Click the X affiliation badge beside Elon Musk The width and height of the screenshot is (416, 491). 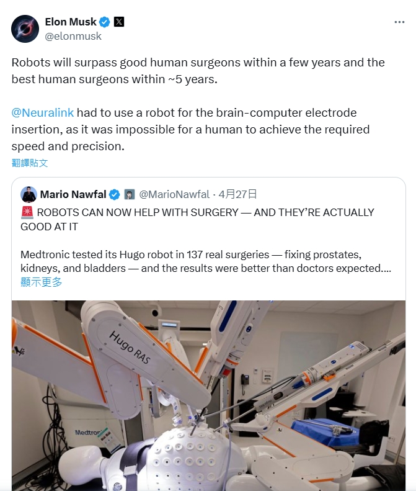119,22
